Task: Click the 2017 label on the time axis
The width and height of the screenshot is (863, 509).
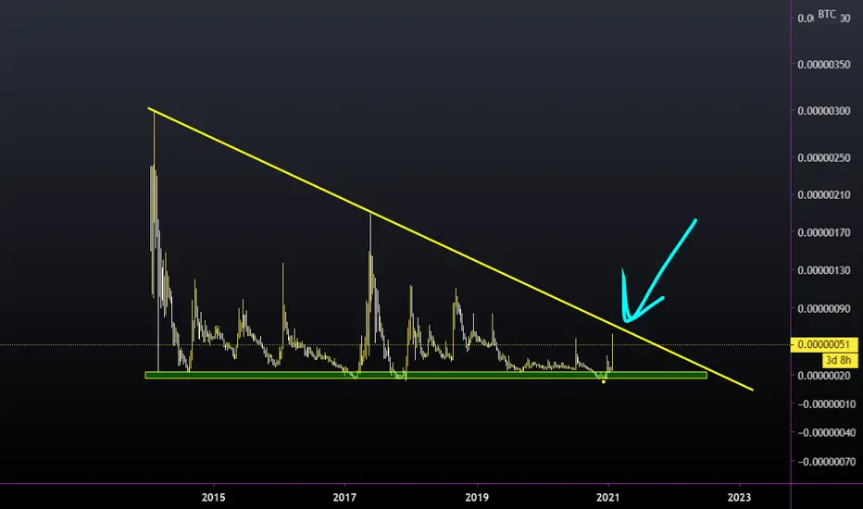Action: tap(345, 498)
